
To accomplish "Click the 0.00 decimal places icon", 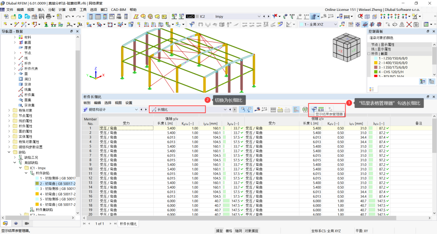I will point(321,110).
